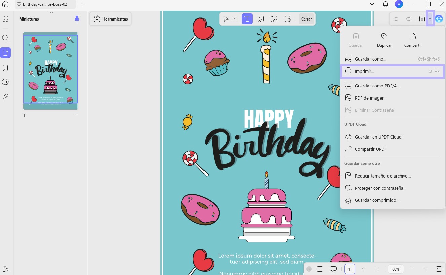Select the link edit tool
The width and height of the screenshot is (446, 275).
[x=274, y=19]
